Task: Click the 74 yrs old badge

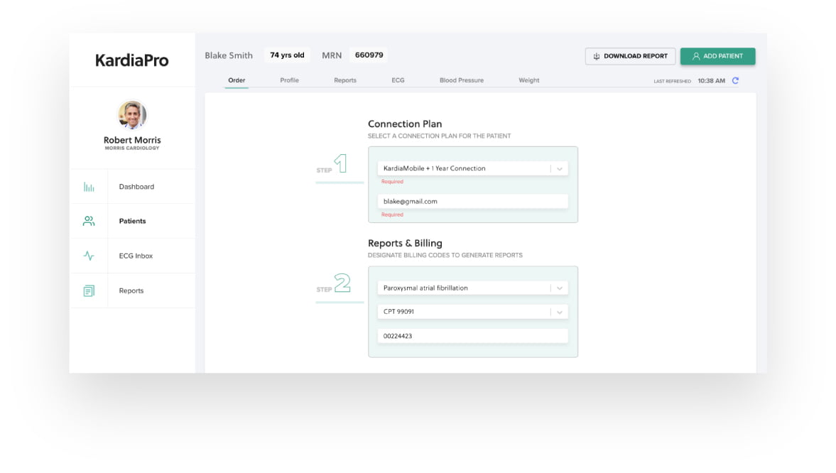Action: [287, 55]
